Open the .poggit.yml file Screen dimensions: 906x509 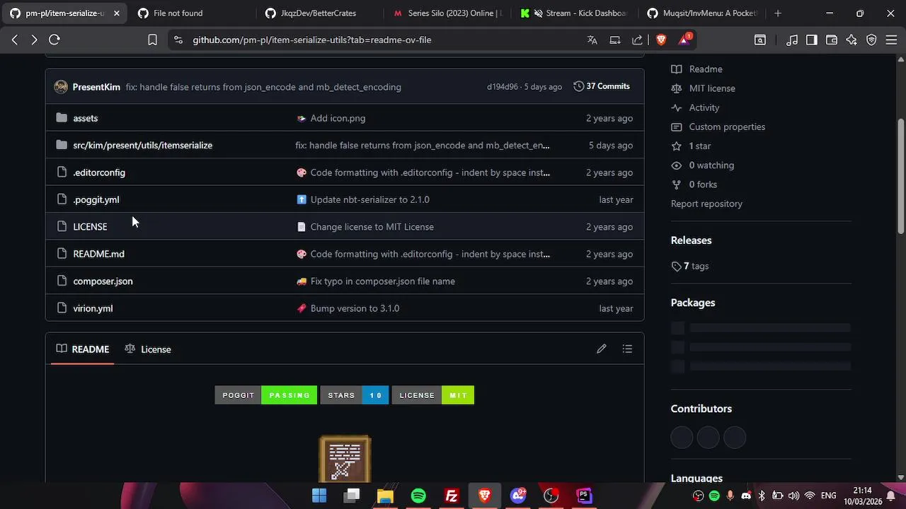coord(96,199)
